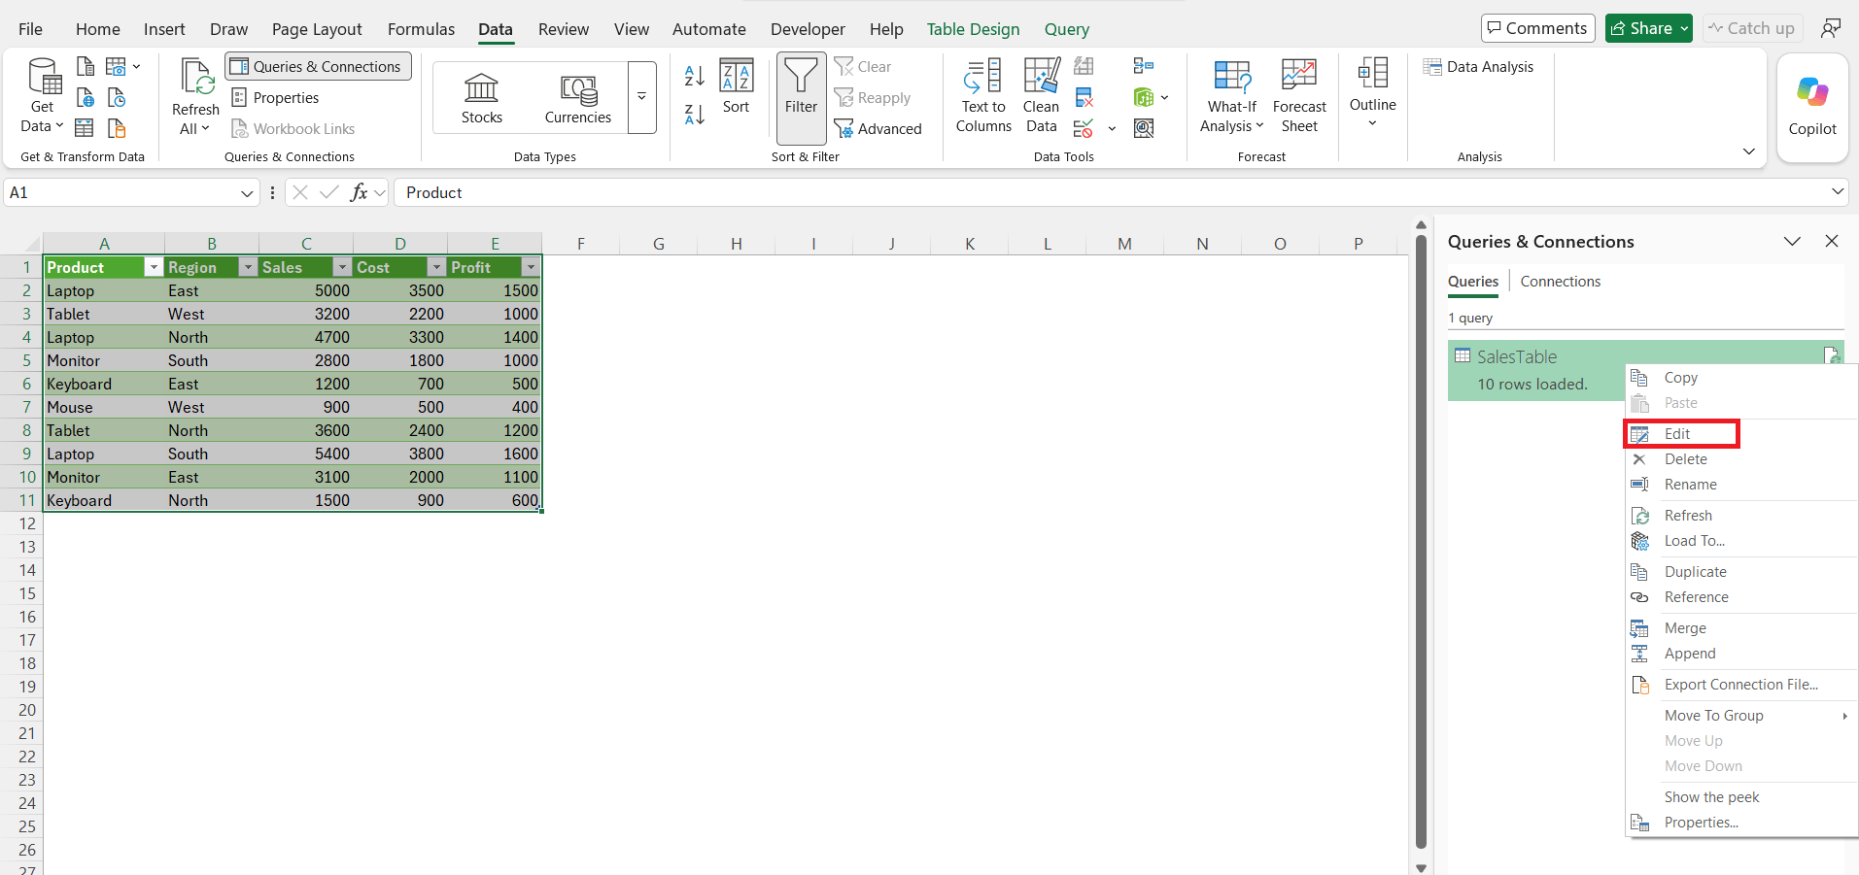Open the Formulas ribbon tab

pos(421,29)
